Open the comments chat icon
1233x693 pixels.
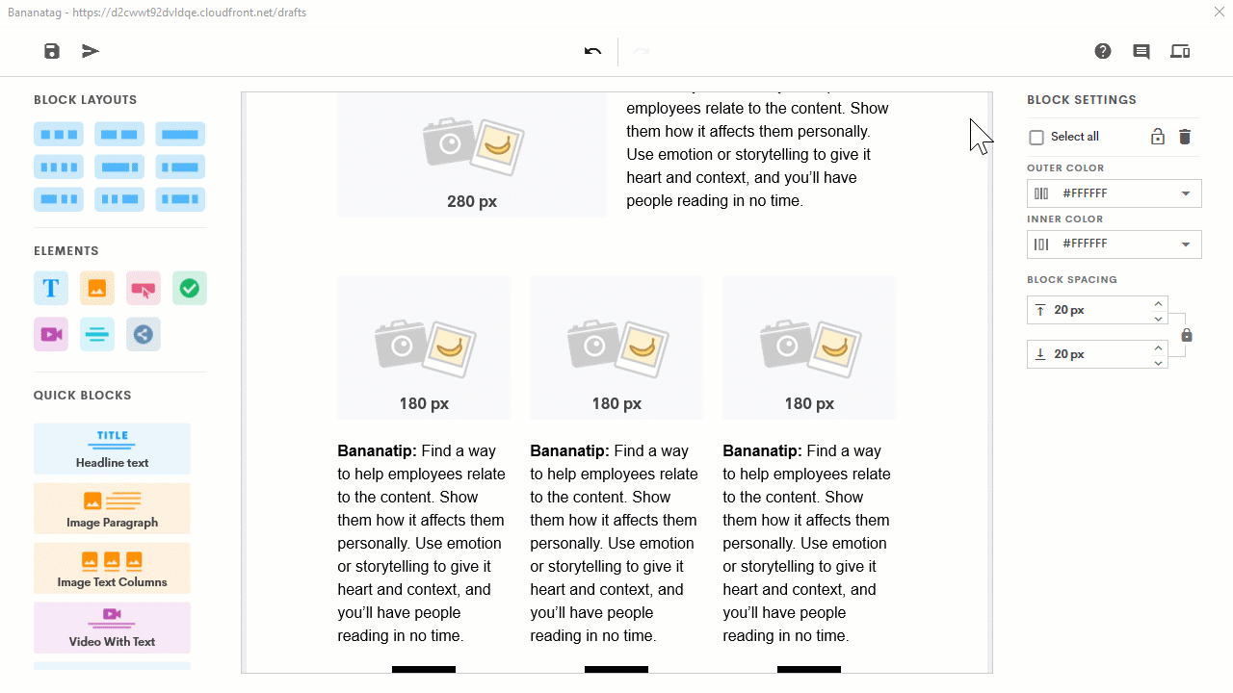(1141, 52)
